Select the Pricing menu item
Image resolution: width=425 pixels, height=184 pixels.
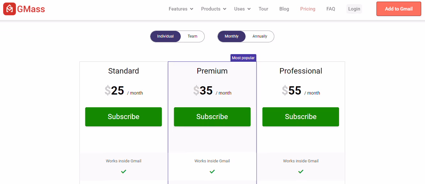point(307,9)
